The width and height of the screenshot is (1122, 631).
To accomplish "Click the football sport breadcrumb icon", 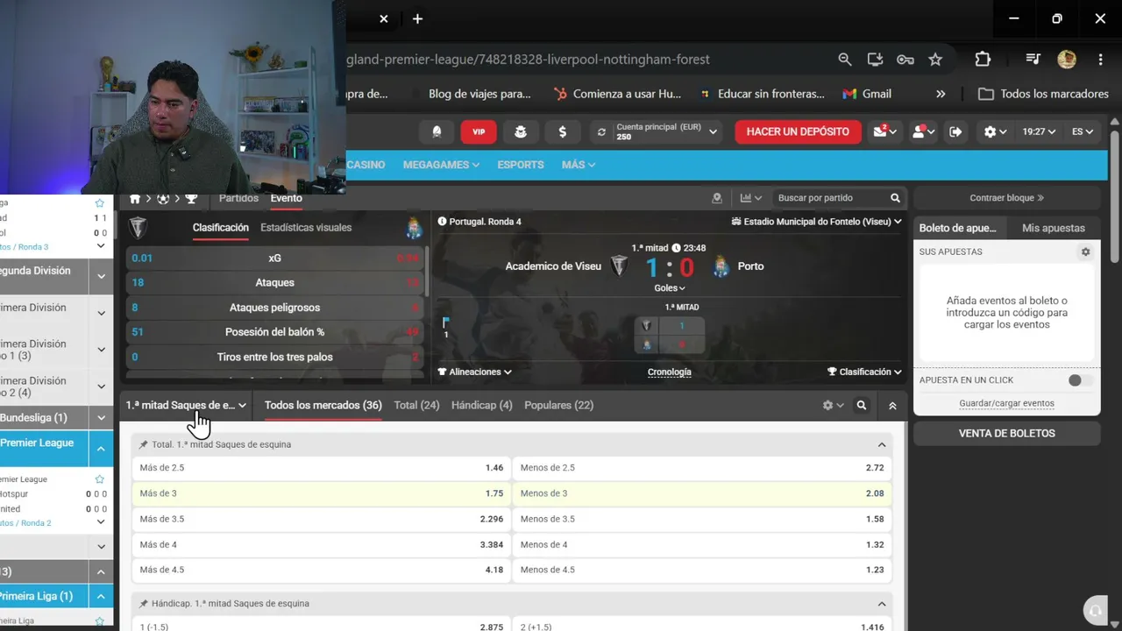I will tap(163, 198).
